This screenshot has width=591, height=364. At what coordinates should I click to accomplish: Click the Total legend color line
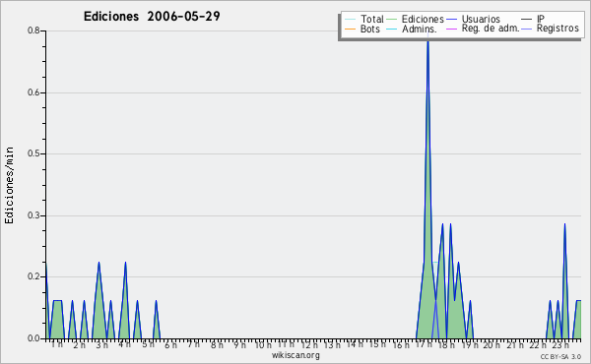click(350, 20)
